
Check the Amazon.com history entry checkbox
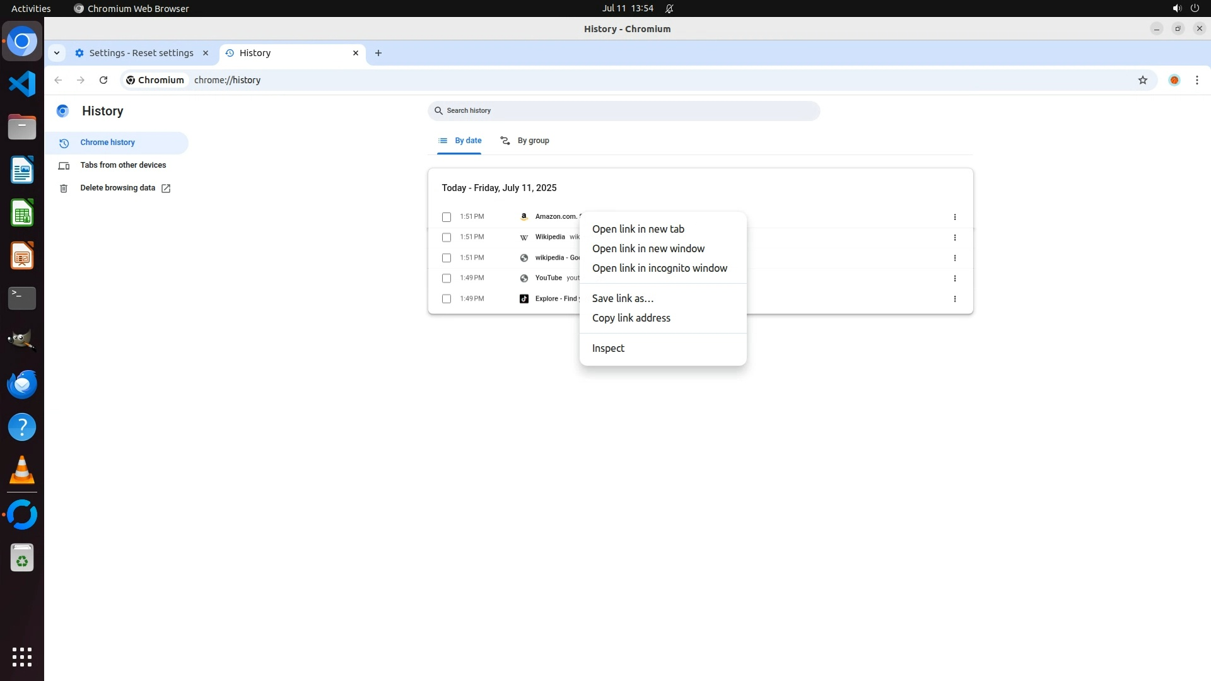[447, 217]
